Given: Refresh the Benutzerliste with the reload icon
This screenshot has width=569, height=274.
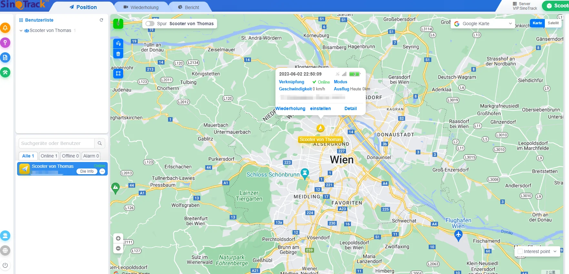Looking at the screenshot, I should 101,20.
